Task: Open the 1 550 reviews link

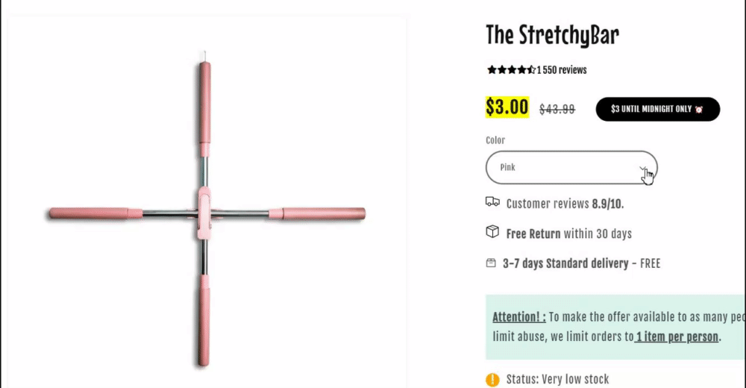Action: (562, 70)
